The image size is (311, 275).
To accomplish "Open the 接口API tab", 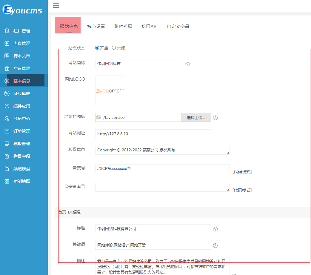I will coord(150,26).
